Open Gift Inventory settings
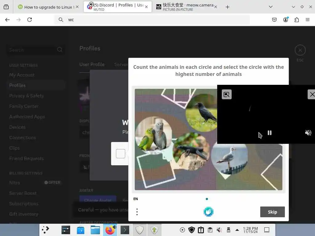Viewport: 315px width, 236px height. click(23, 214)
